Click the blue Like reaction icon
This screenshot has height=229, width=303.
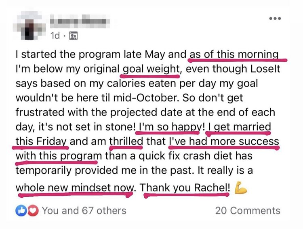click(x=20, y=210)
